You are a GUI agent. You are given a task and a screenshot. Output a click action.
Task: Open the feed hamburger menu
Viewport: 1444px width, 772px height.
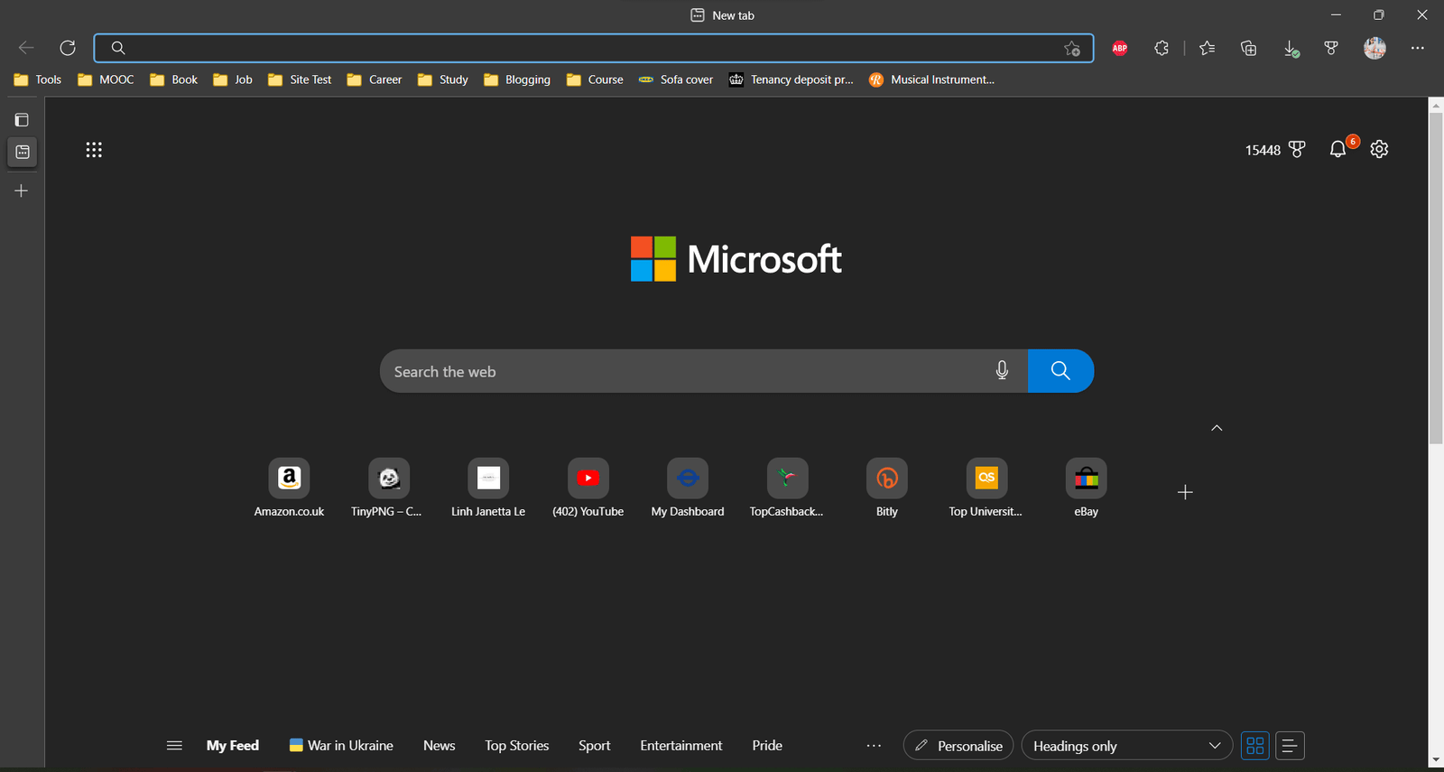click(x=174, y=746)
